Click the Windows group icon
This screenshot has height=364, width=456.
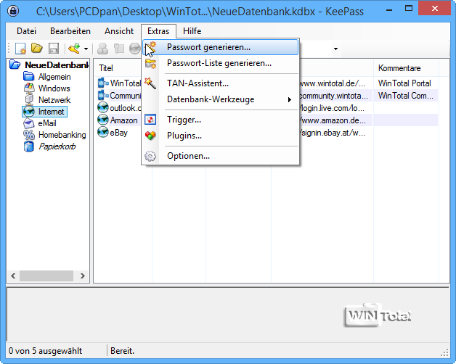pos(29,88)
